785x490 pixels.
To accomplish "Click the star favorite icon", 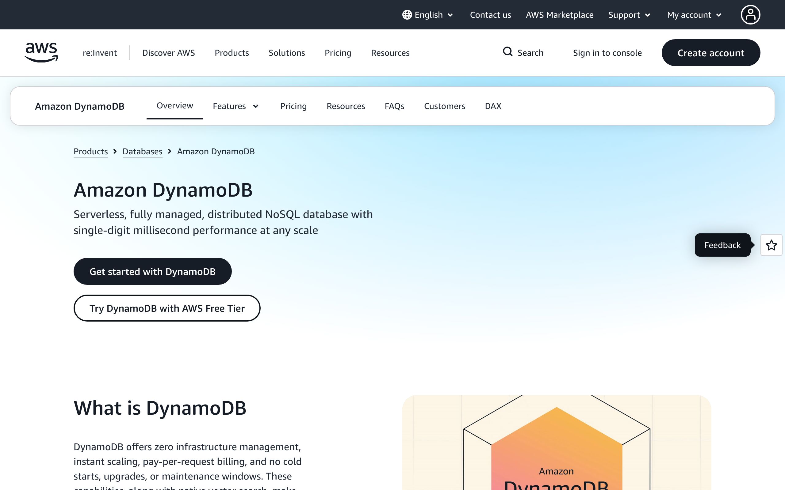I will pos(771,245).
